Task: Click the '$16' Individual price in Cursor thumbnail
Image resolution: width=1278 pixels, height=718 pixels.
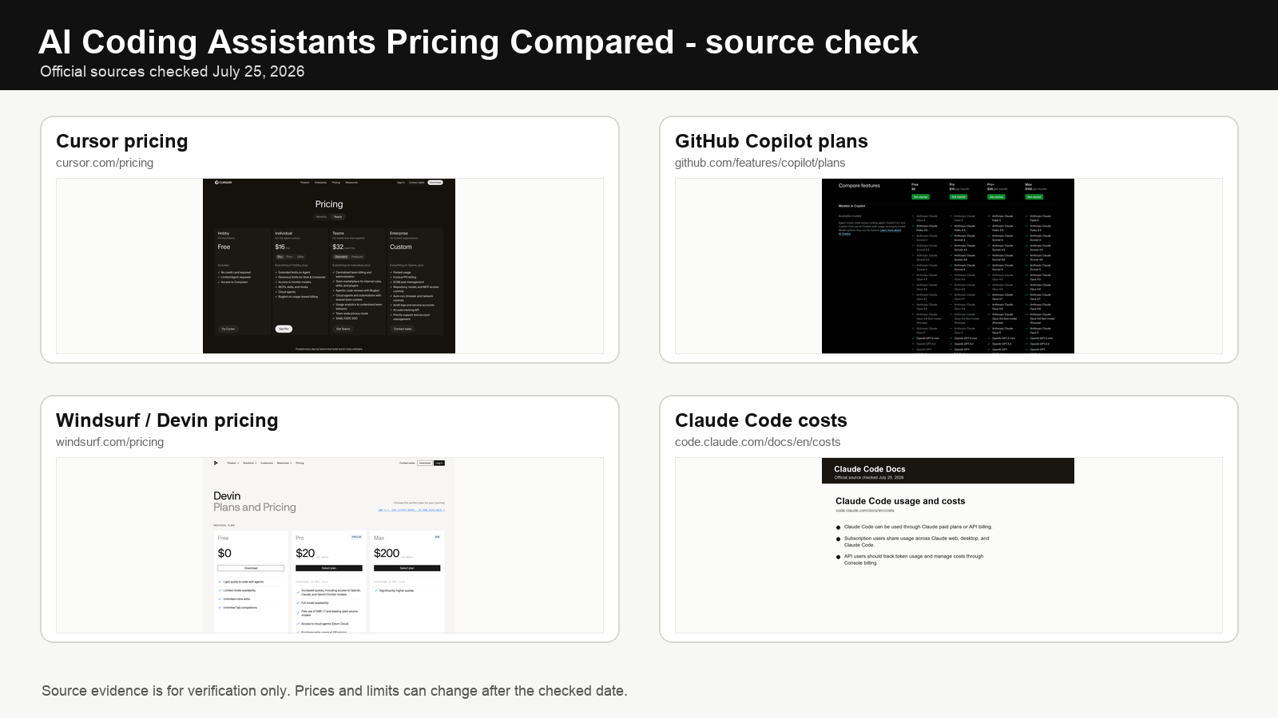Action: click(280, 247)
